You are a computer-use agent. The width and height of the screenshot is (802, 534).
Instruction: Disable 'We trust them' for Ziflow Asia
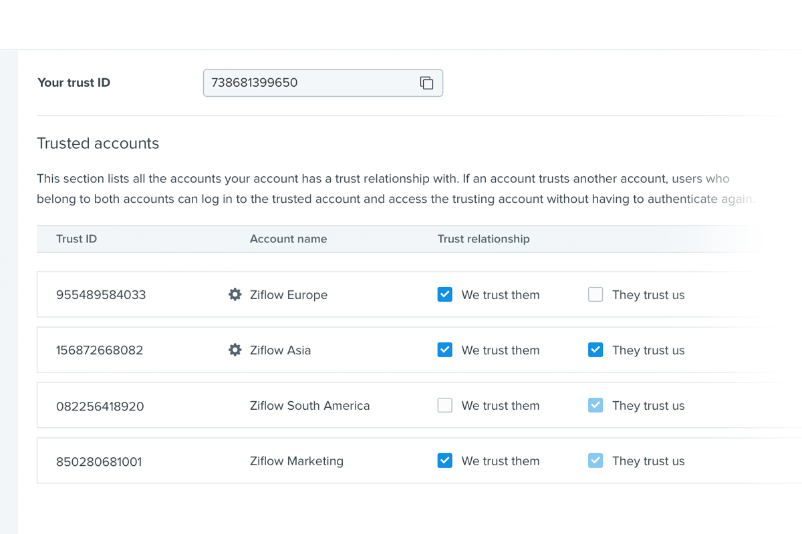(x=444, y=350)
